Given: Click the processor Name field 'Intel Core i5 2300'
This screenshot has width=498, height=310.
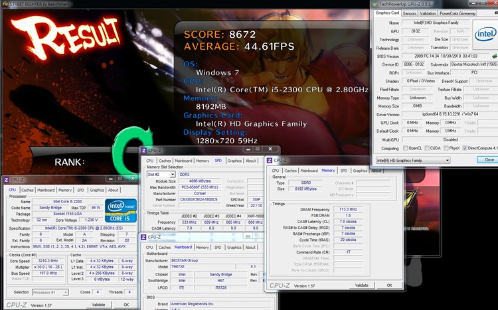Looking at the screenshot, I should click(x=67, y=201).
